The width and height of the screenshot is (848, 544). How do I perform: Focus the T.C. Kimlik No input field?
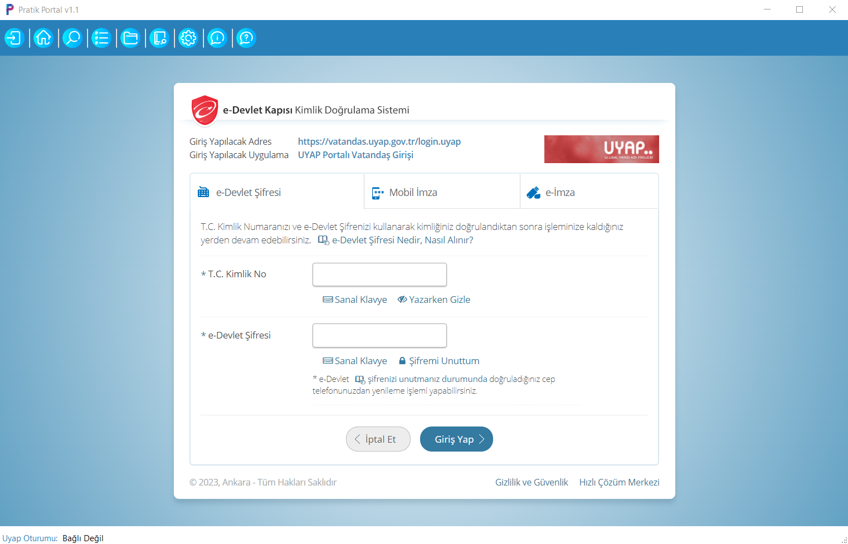pyautogui.click(x=379, y=275)
